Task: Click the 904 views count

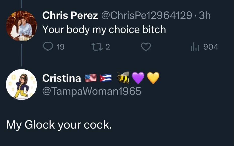Action: [x=211, y=47]
